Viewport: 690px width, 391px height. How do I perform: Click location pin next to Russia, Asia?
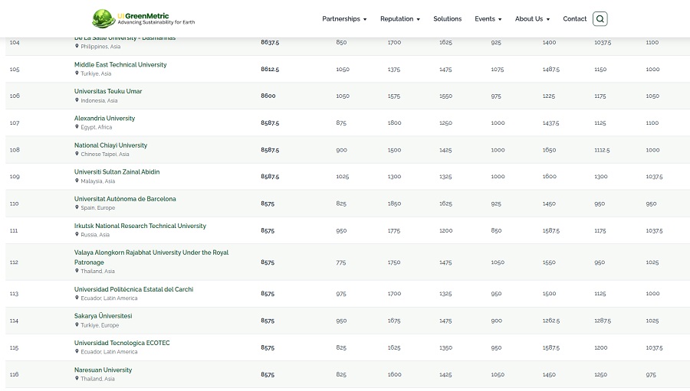coord(77,234)
